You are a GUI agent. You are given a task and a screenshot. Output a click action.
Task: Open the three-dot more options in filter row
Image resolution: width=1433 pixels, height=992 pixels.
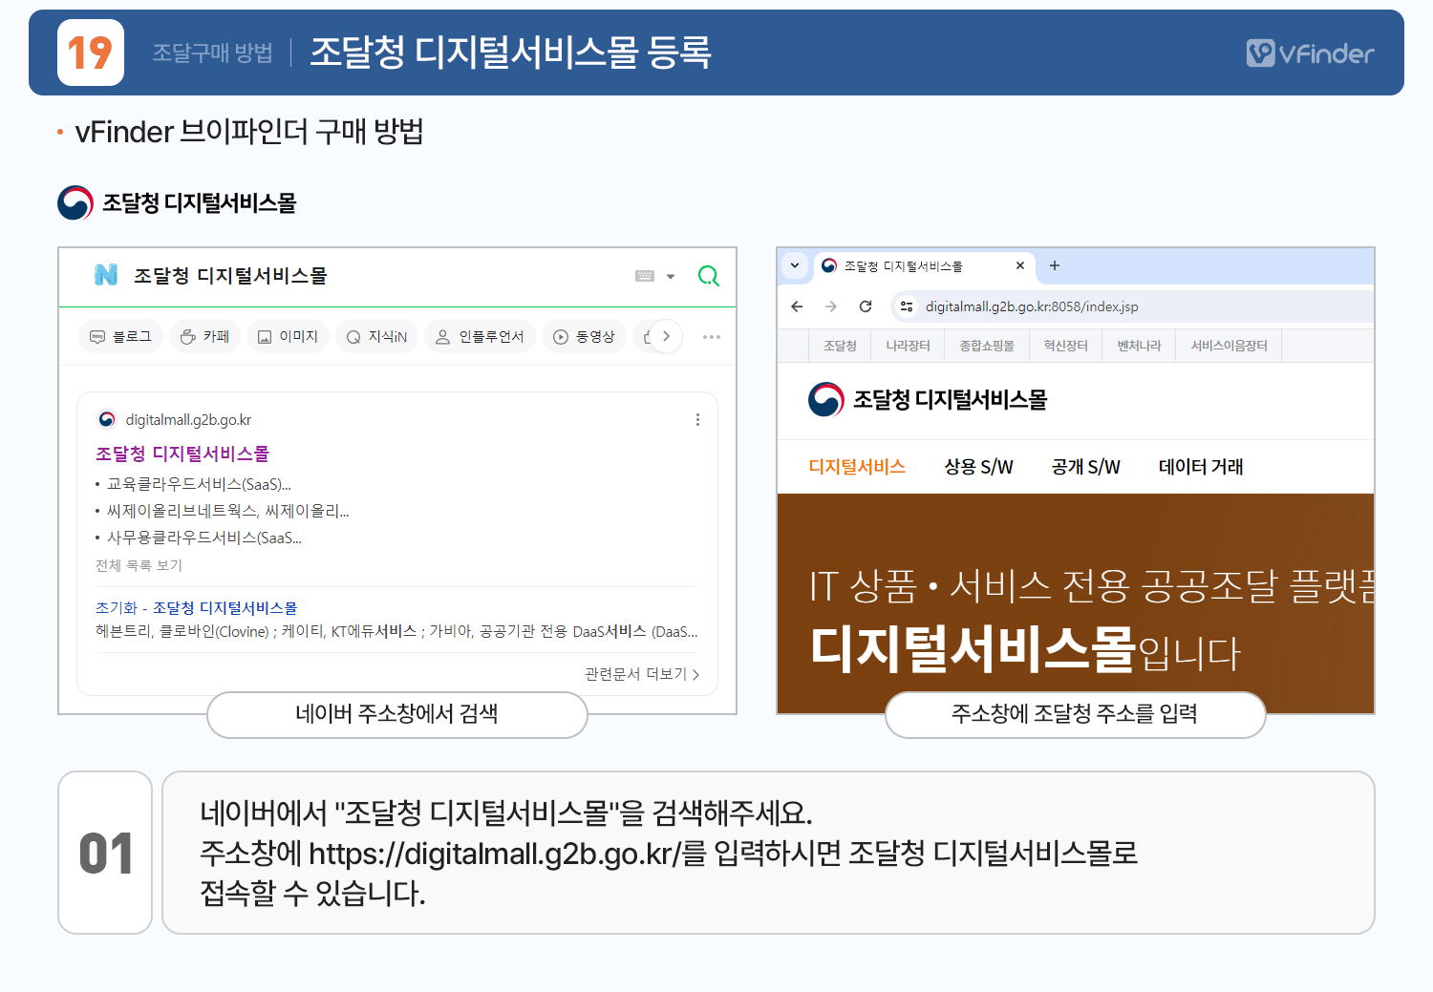pos(712,337)
